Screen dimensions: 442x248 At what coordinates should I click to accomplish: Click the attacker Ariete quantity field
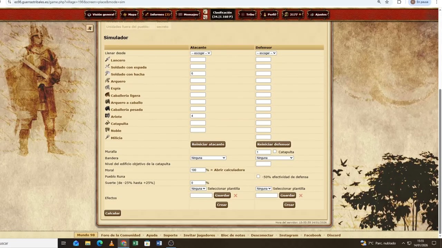[x=198, y=116]
